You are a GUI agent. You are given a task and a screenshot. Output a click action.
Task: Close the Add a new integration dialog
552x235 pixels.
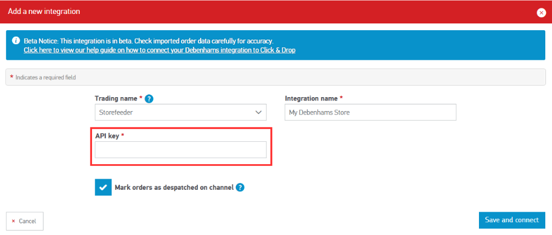point(540,12)
